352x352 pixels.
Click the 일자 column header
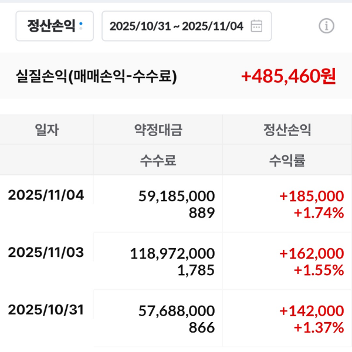point(47,130)
